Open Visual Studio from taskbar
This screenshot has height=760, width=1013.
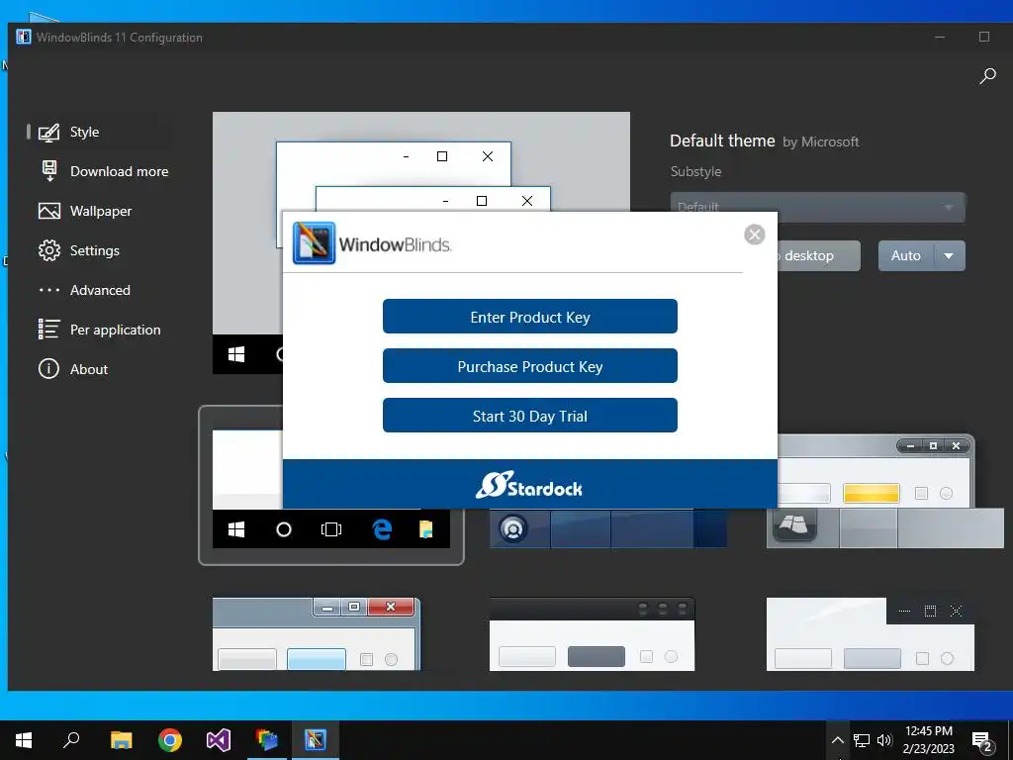[x=219, y=740]
